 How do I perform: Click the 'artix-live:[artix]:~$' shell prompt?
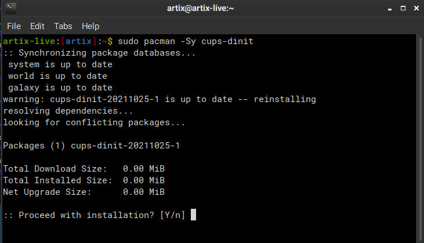tap(58, 42)
